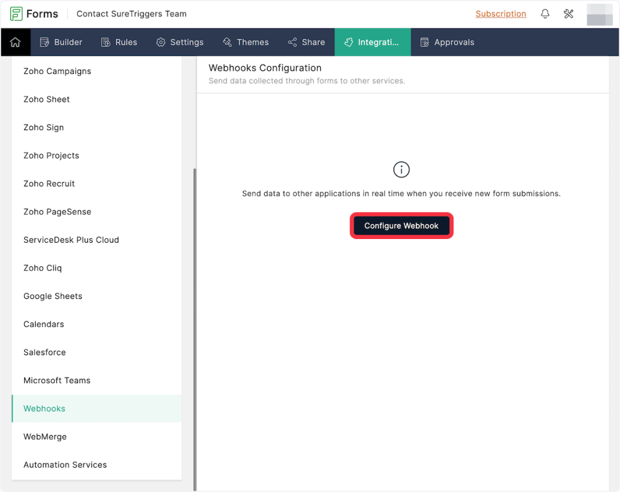The height and width of the screenshot is (492, 620).
Task: Click the sidebar vertical scrollbar
Action: (x=194, y=327)
